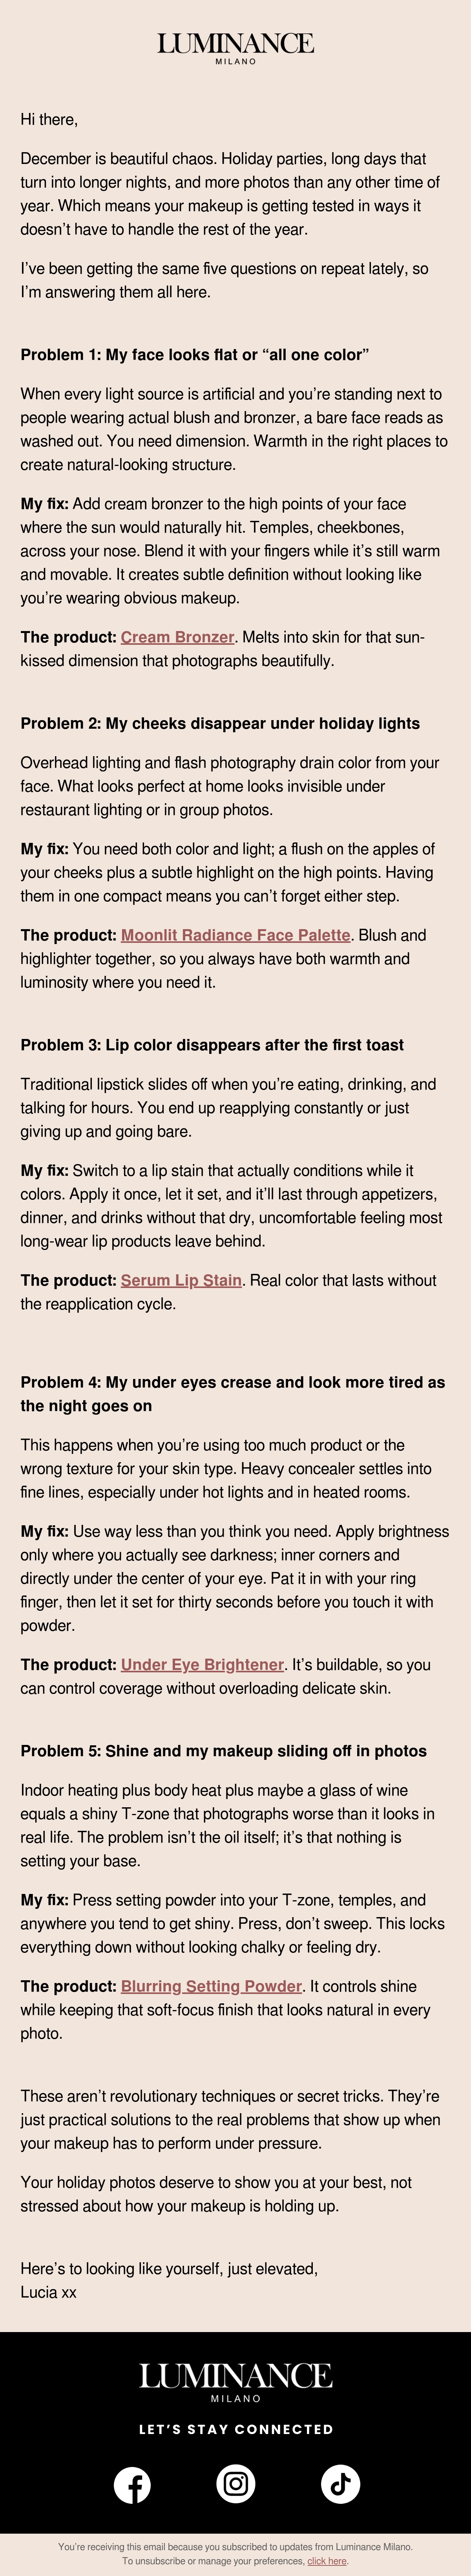Select the Problem 3 lip color heading

pyautogui.click(x=212, y=1045)
